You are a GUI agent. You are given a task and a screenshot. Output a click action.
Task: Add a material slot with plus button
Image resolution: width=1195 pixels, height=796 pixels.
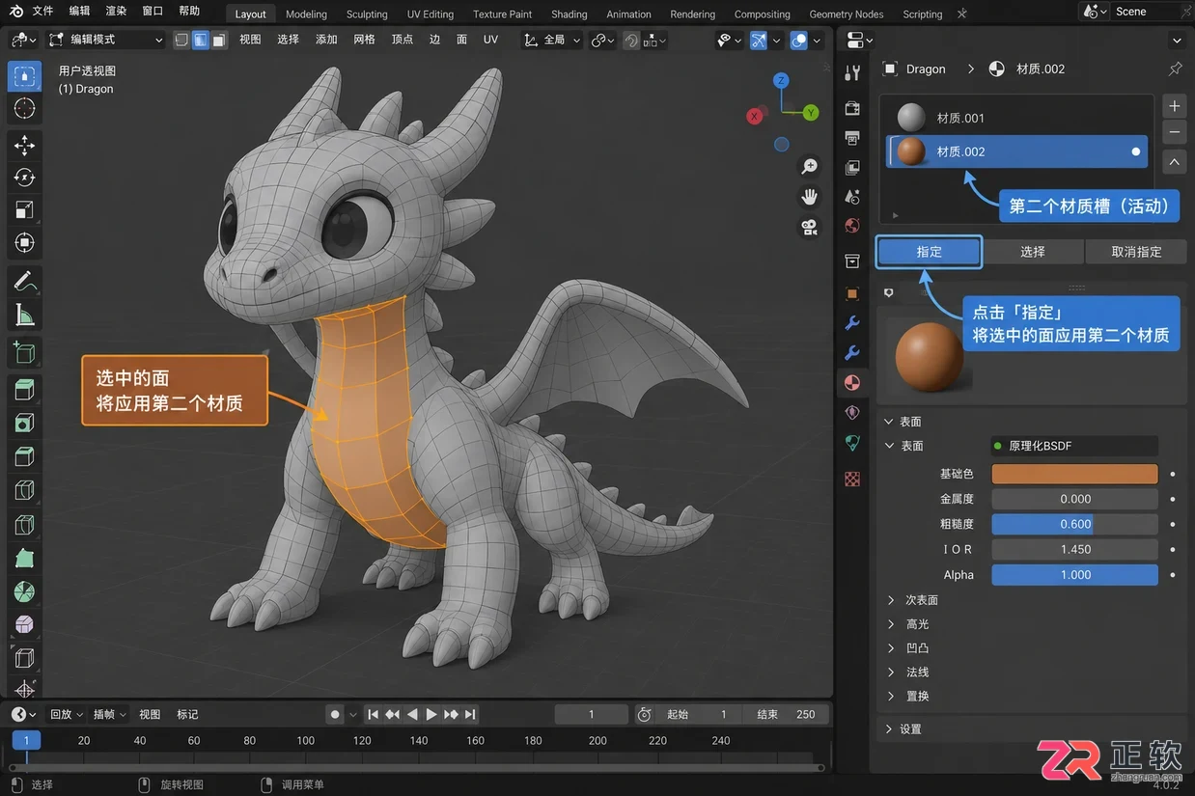[1174, 106]
